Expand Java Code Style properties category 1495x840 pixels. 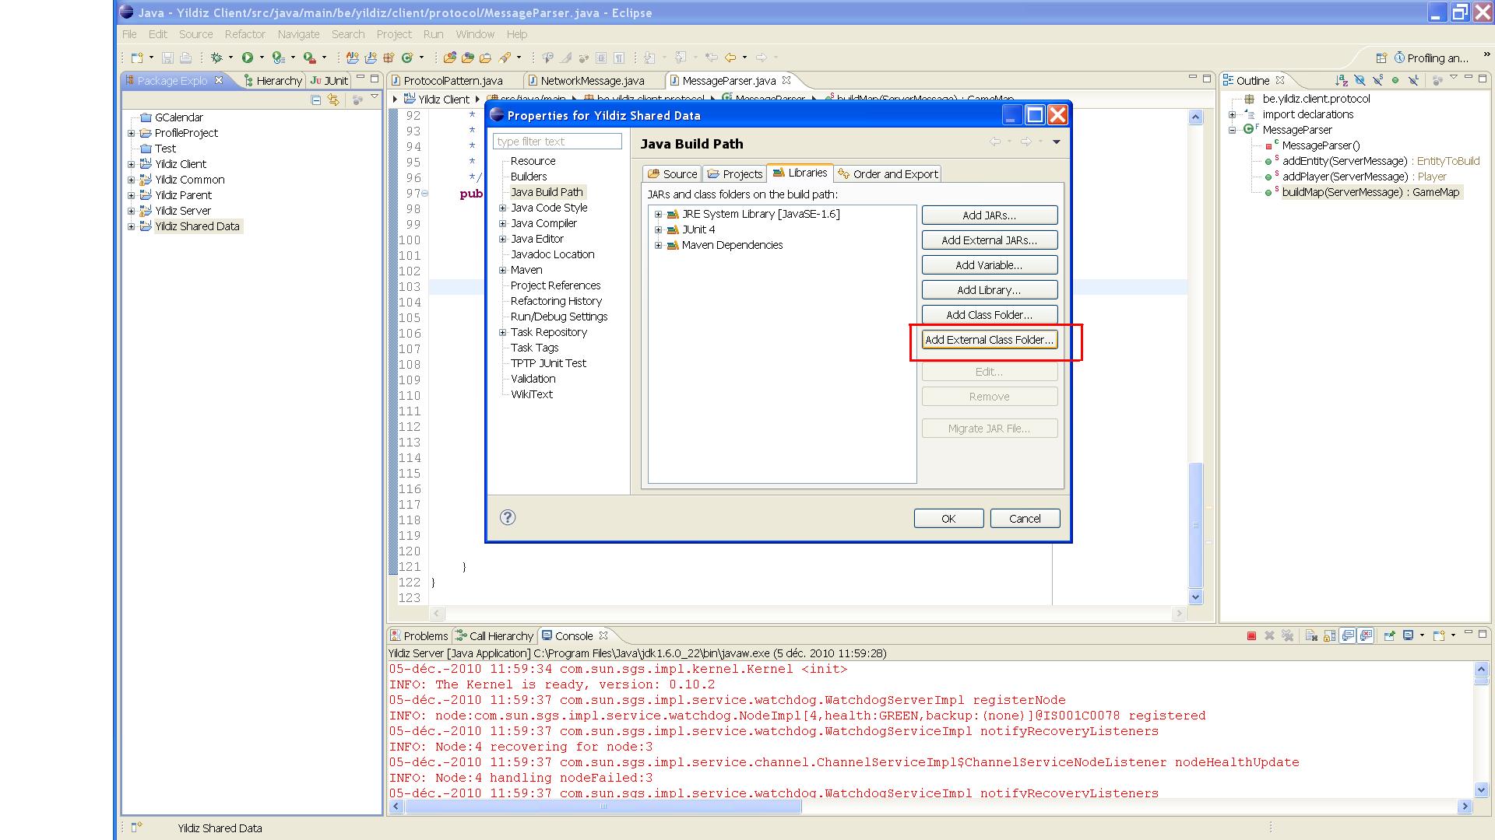pyautogui.click(x=503, y=208)
